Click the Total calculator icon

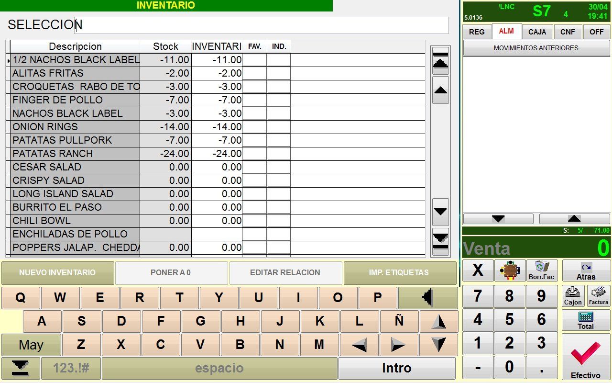(x=586, y=320)
